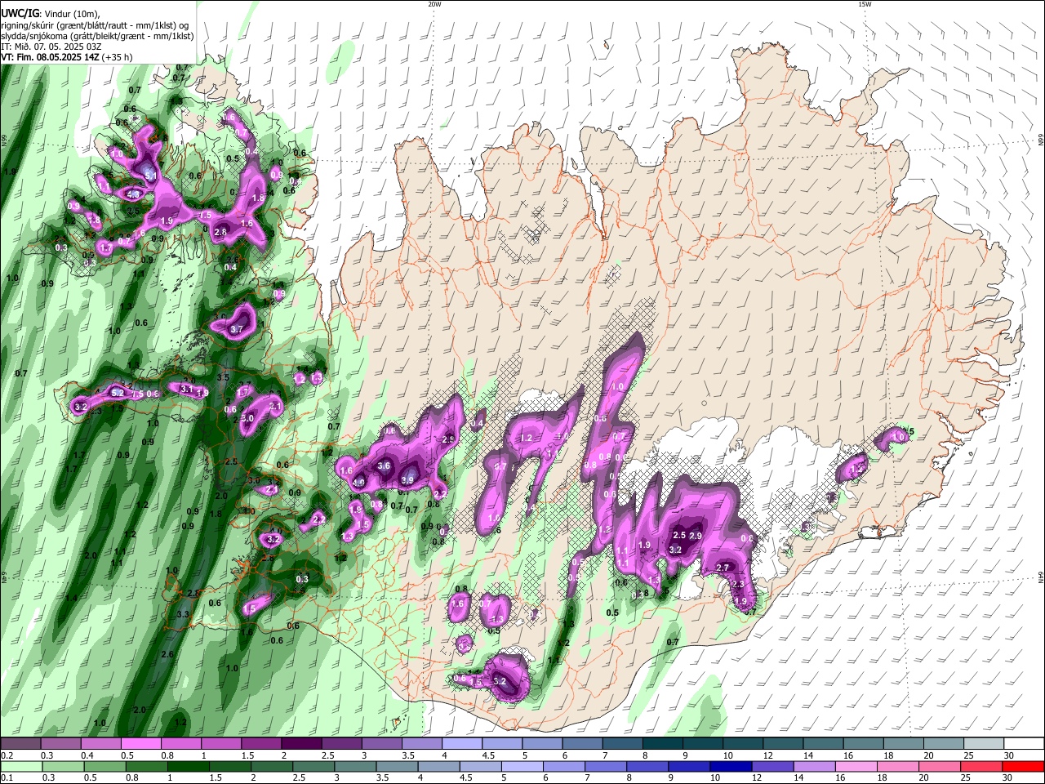Click the palest green 0.1 swatch in rain legend

21,767
